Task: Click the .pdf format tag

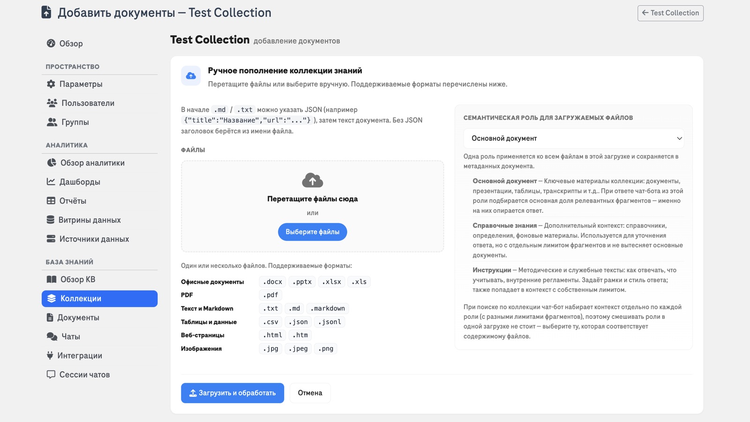Action: click(270, 295)
